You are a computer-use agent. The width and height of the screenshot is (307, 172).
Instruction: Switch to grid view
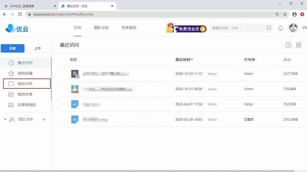299,45
